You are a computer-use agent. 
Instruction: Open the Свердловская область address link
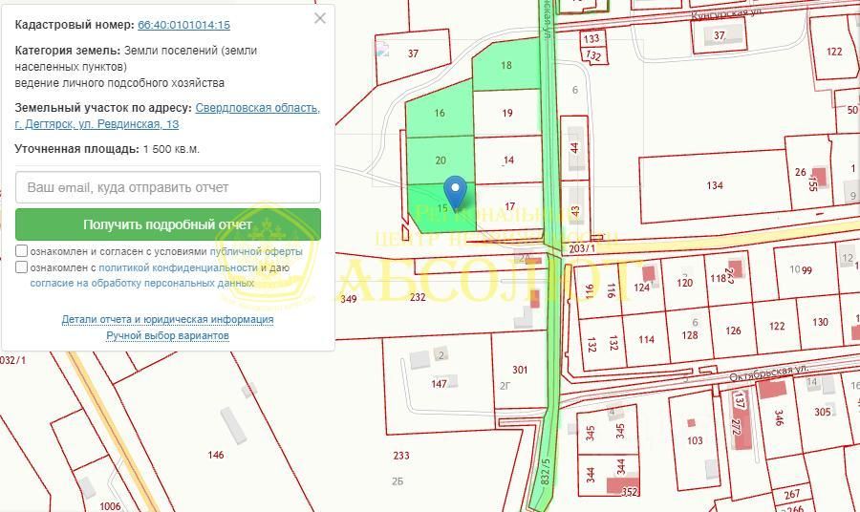tap(257, 107)
